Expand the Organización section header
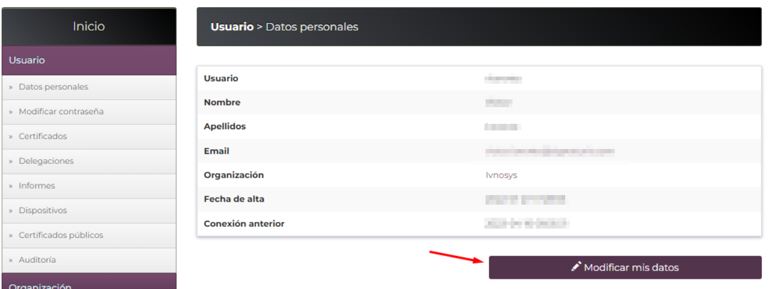The height and width of the screenshot is (289, 772). [x=89, y=282]
